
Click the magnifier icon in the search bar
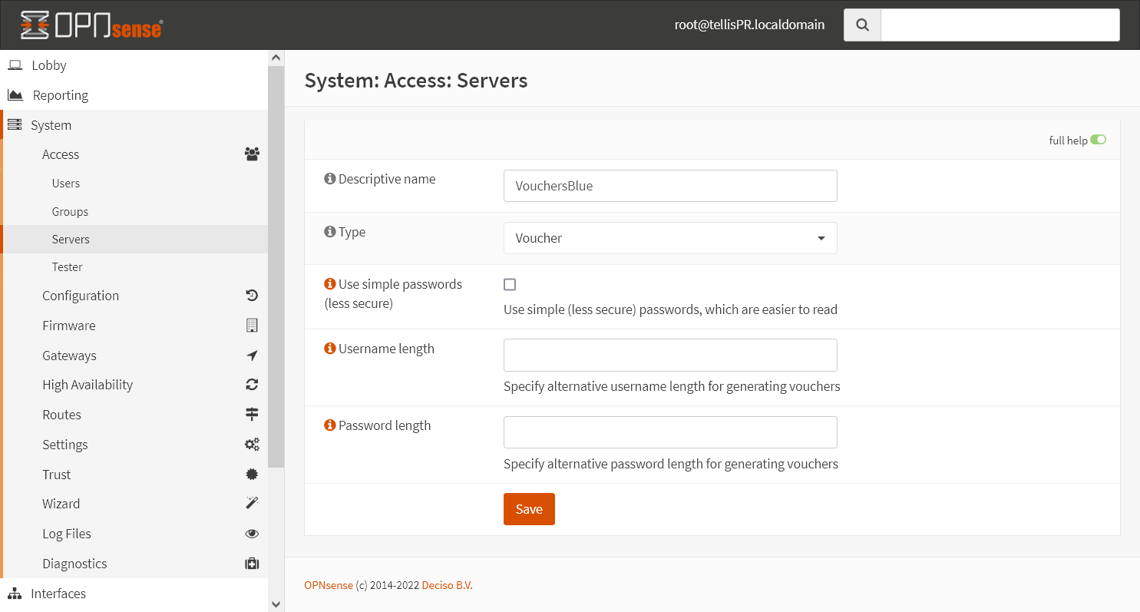(861, 25)
